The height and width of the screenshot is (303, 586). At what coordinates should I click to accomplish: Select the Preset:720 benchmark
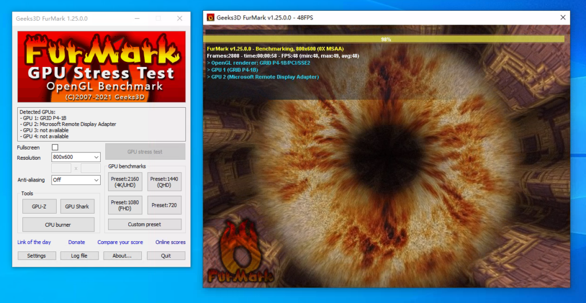(164, 205)
